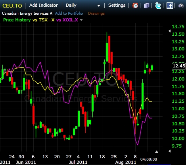Select the vs TSX--X comparison label
Viewport: 186px width, 165px height.
click(x=44, y=20)
